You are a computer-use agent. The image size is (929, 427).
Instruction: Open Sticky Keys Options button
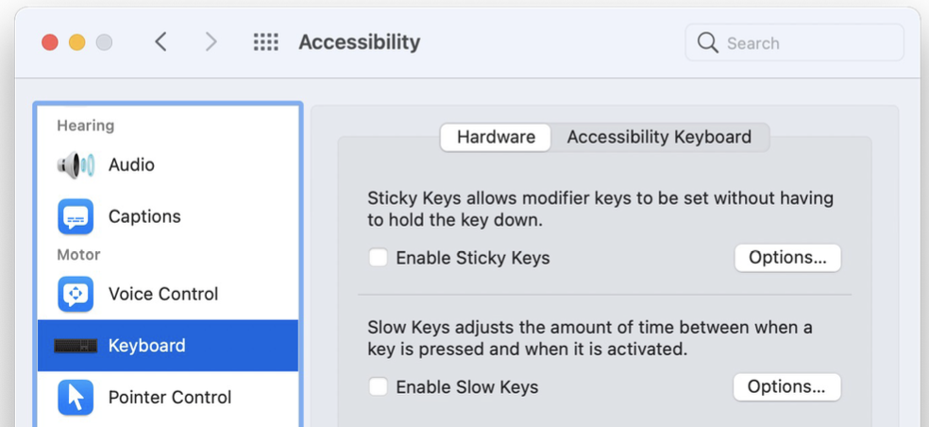tap(787, 258)
